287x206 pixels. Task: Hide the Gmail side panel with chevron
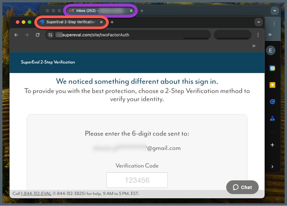click(272, 166)
